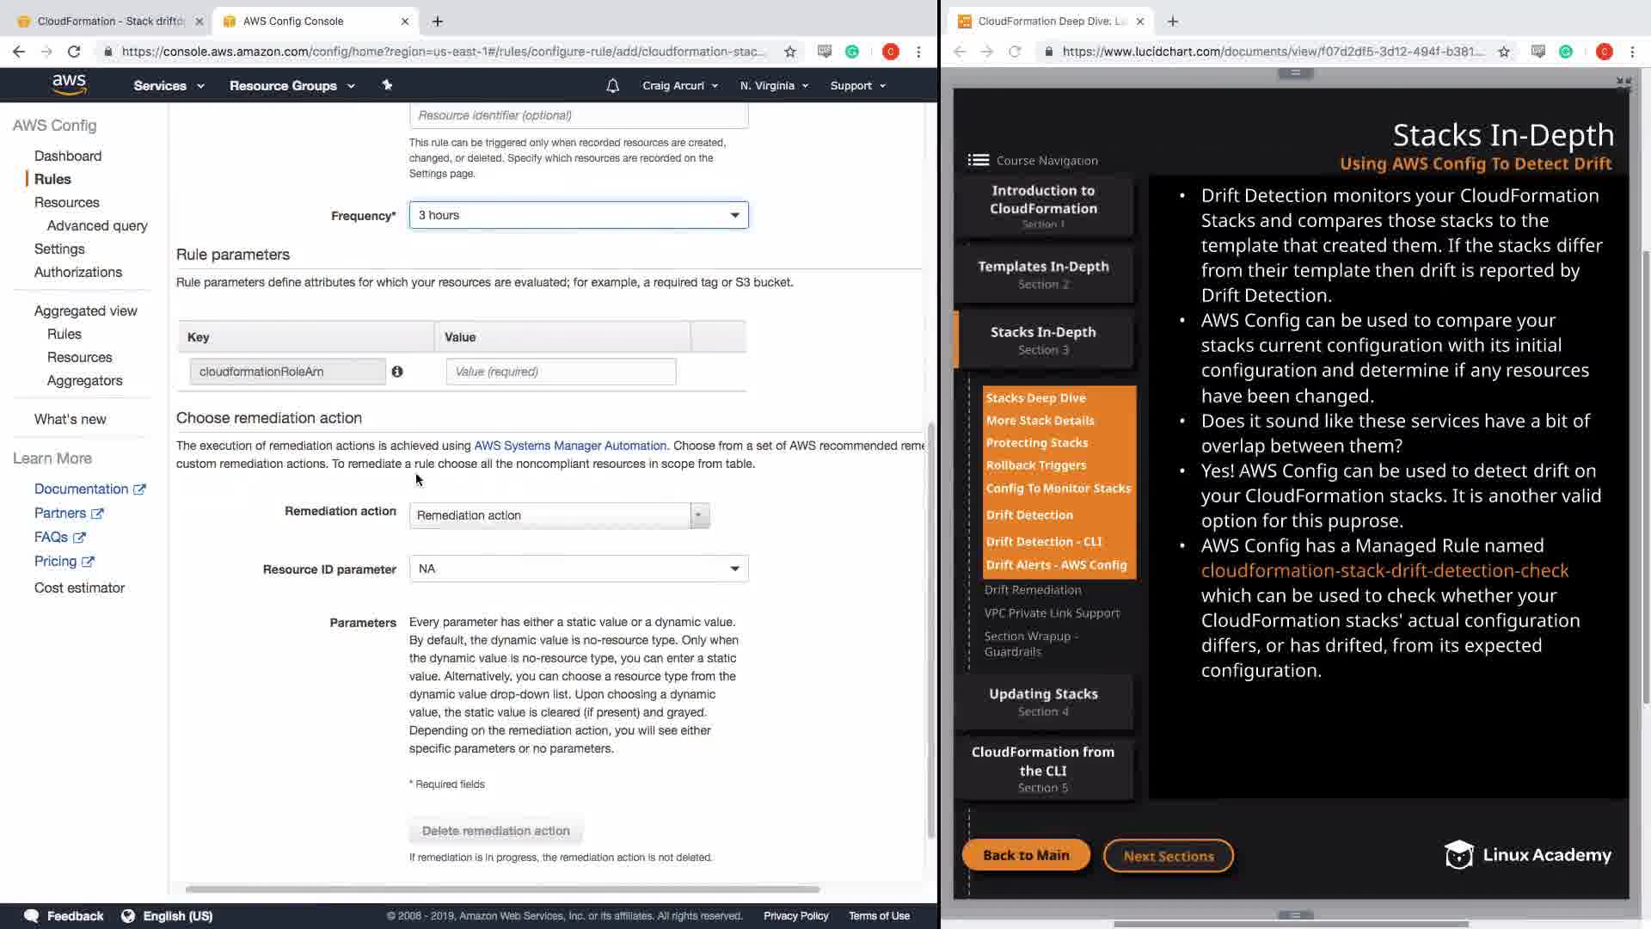Open the notifications bell icon
This screenshot has width=1651, height=929.
click(612, 85)
